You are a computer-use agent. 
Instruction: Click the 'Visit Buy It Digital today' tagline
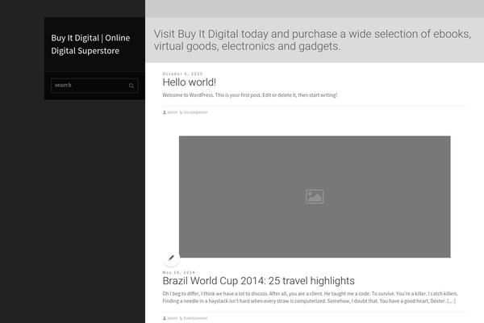312,40
